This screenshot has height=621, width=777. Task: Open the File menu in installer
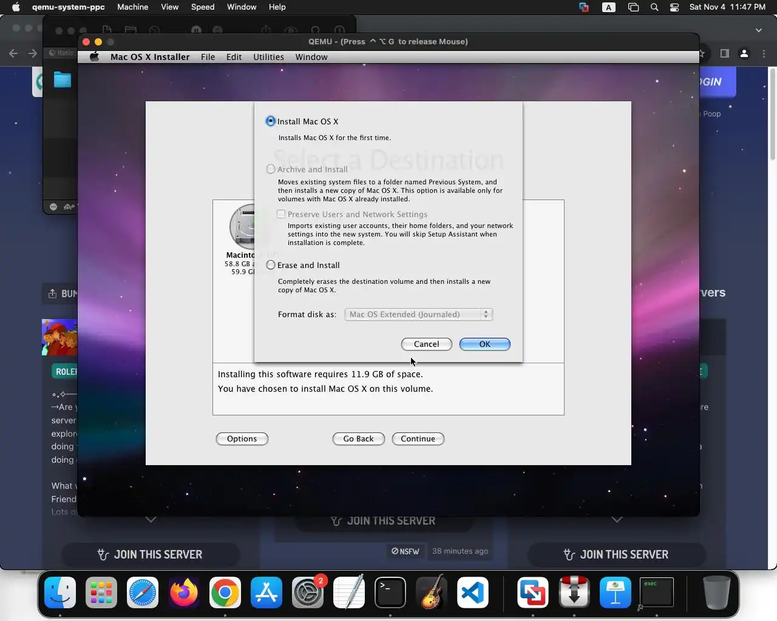point(208,57)
